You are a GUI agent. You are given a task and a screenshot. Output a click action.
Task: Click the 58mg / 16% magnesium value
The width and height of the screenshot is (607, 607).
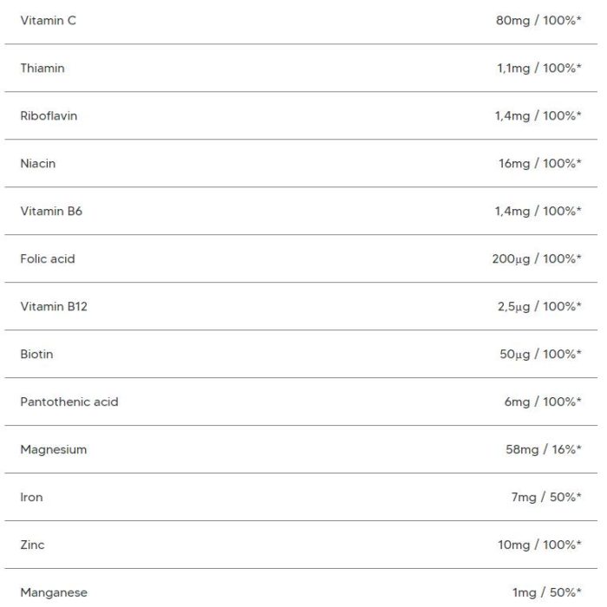[x=543, y=449]
